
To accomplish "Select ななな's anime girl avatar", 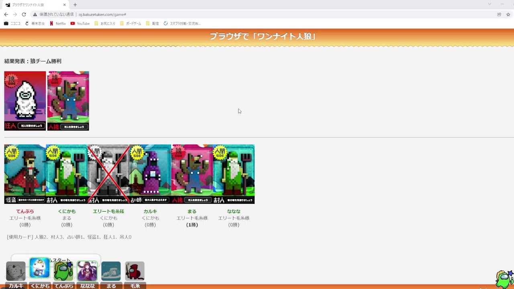I will point(87,271).
